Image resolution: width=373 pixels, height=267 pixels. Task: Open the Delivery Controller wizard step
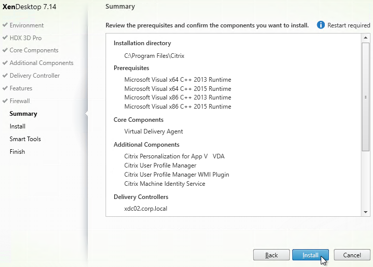pos(35,76)
